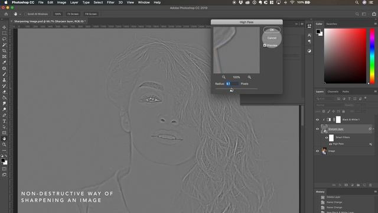Click the Radius input field
Screen dimensions: 378x213
click(x=232, y=83)
